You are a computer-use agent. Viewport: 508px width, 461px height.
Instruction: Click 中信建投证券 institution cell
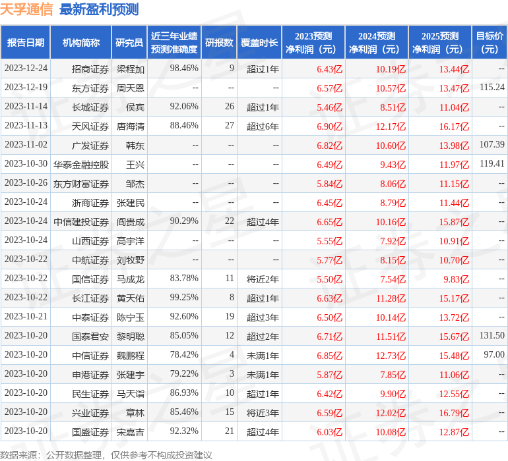click(x=81, y=222)
